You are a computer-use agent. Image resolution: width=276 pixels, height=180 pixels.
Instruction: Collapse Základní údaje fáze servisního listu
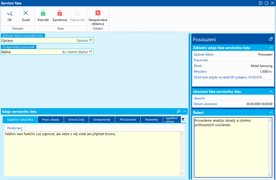tap(271, 48)
